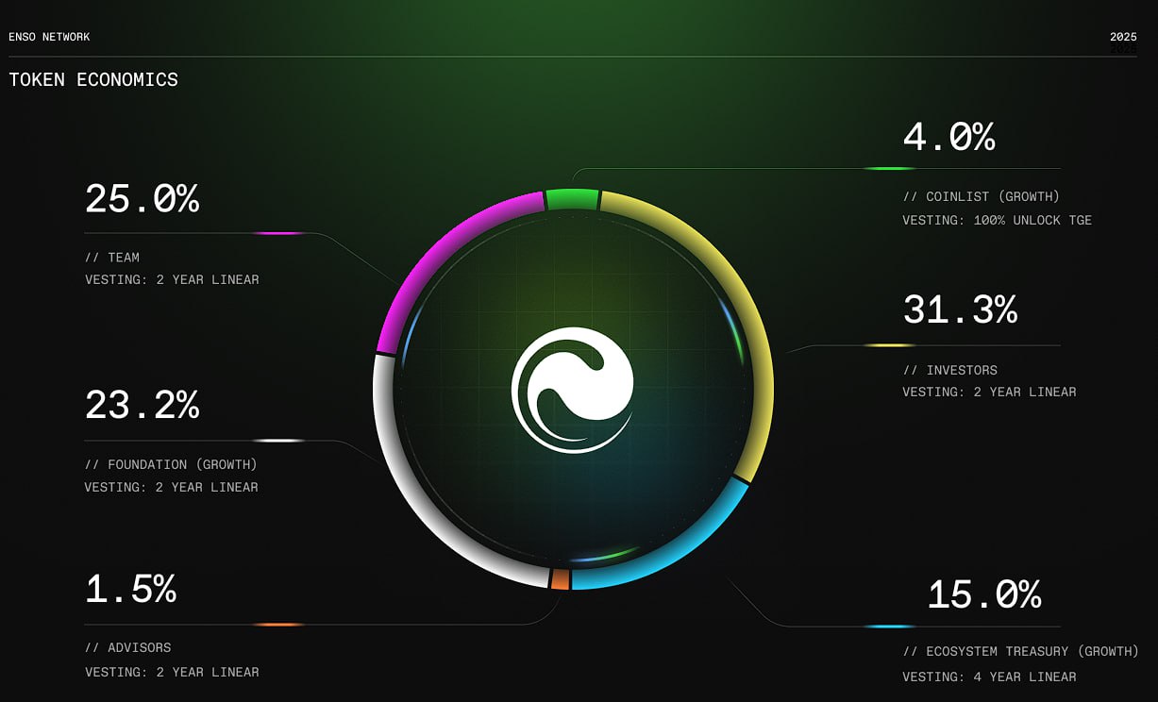Click the "25.0%" Team allocation value
Screen dimensions: 1158x702
[142, 199]
